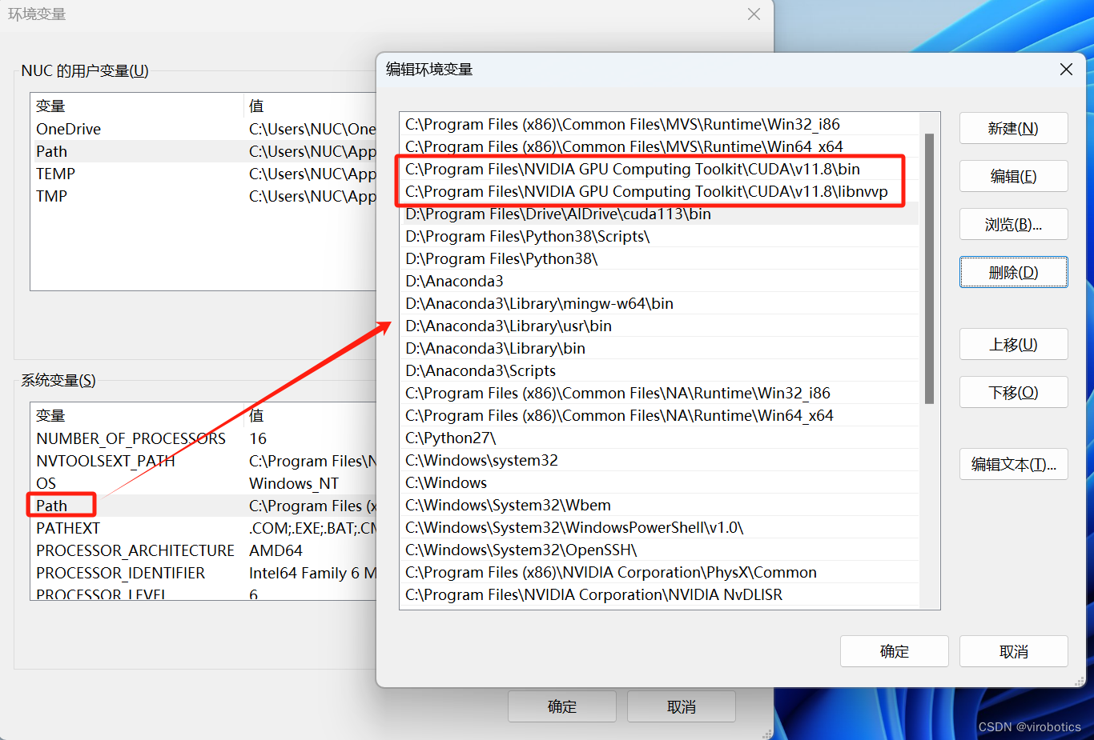This screenshot has width=1094, height=740.
Task: Click 取消 in the 环境变量 window
Action: 681,706
